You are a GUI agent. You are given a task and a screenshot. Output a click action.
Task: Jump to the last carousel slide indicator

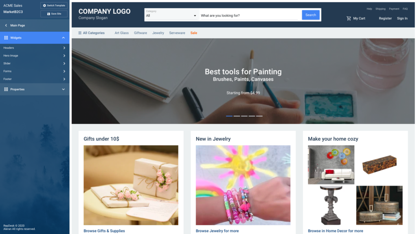[259, 116]
